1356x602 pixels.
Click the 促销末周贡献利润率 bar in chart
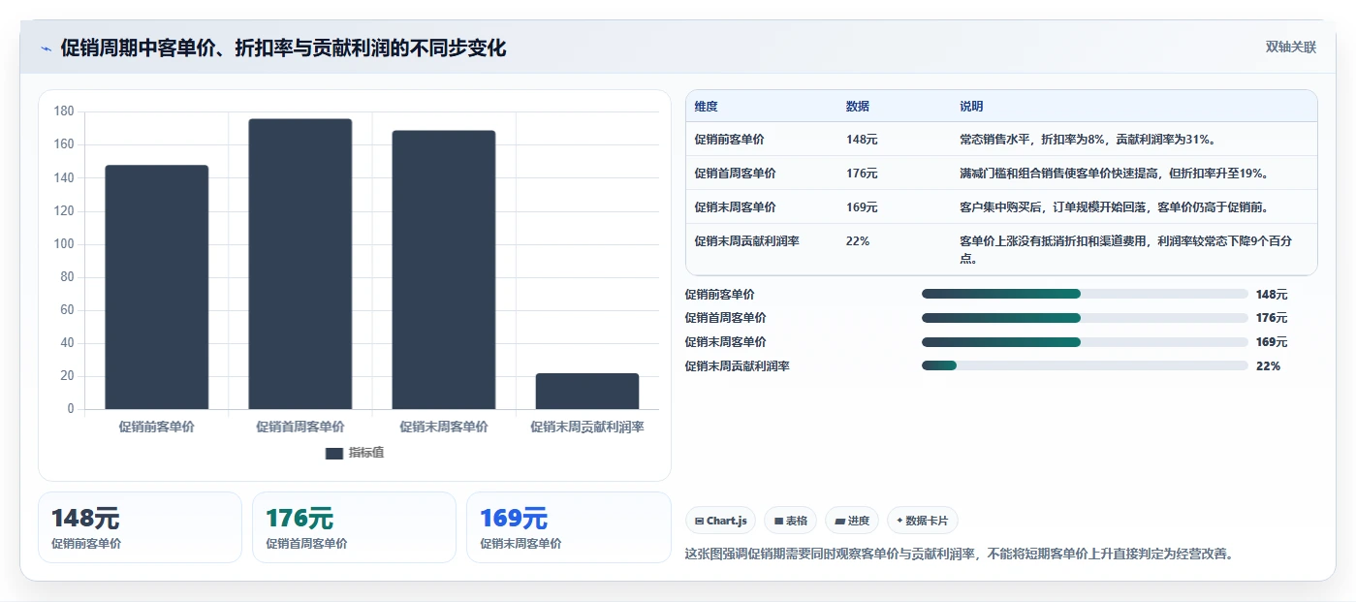(x=587, y=392)
